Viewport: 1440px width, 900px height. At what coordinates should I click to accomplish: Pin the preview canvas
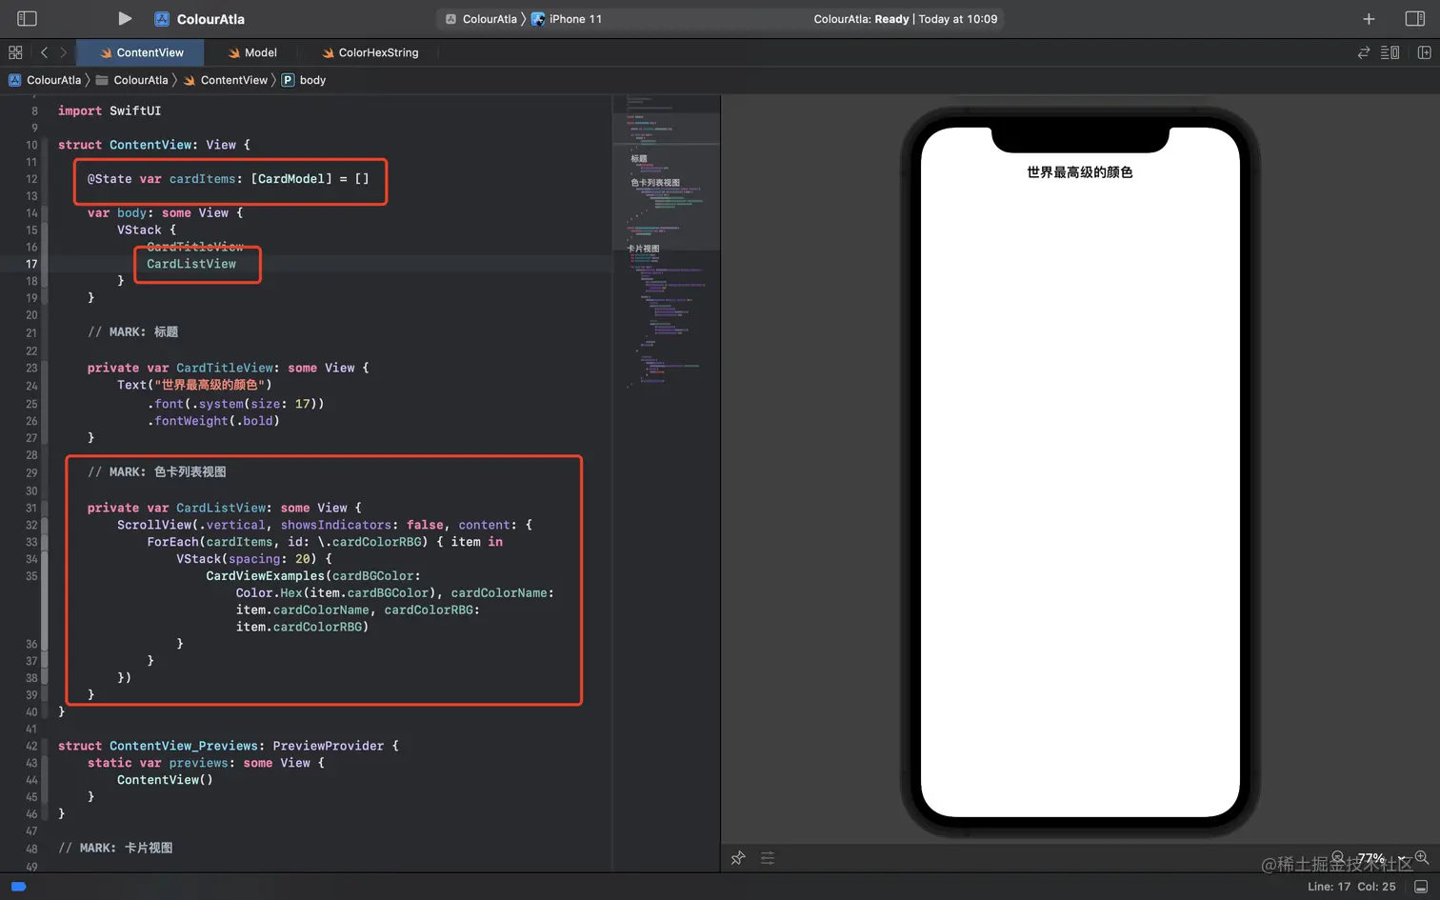click(x=738, y=858)
